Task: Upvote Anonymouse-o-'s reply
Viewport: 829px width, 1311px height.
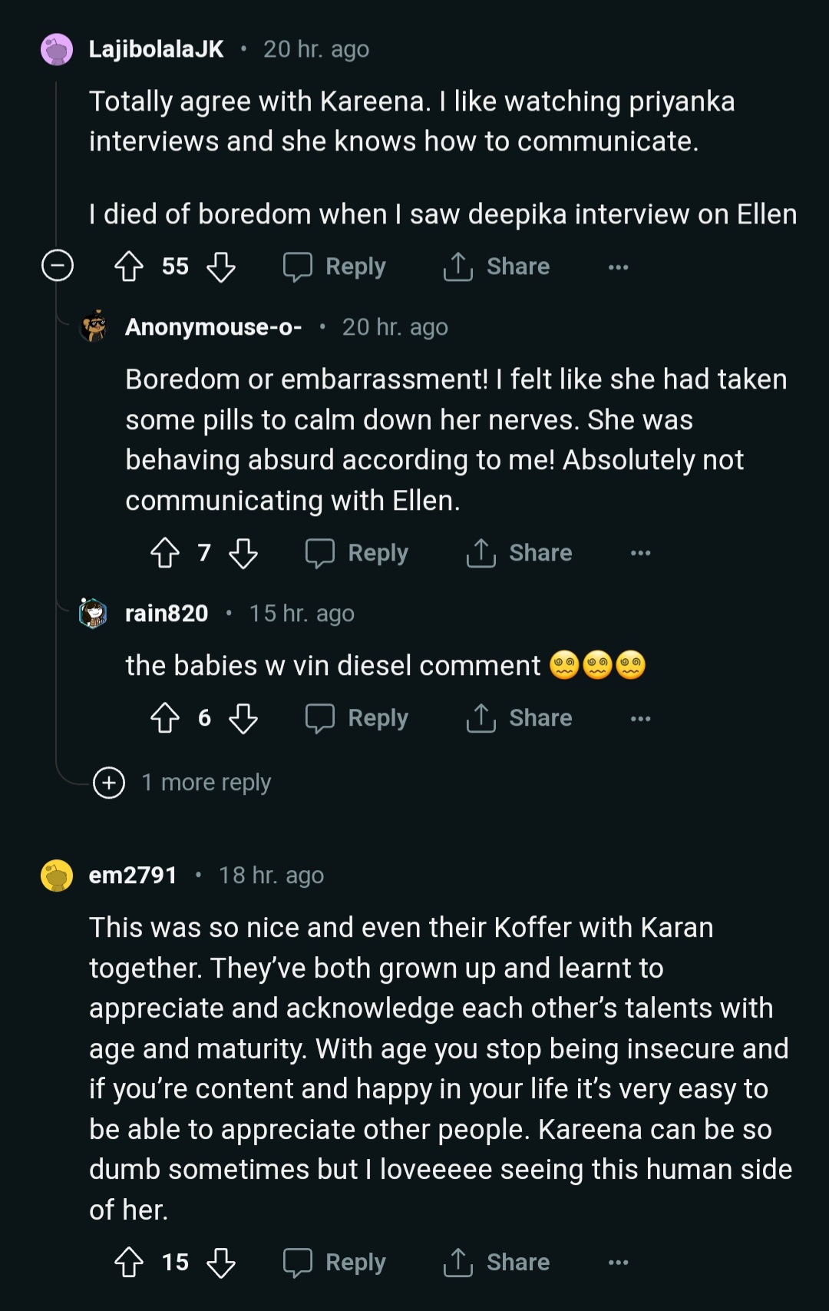Action: pos(165,553)
